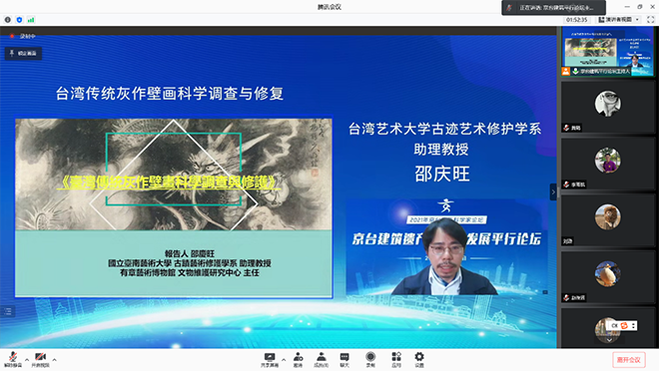
Task: Open the Invite icon
Action: tap(298, 360)
